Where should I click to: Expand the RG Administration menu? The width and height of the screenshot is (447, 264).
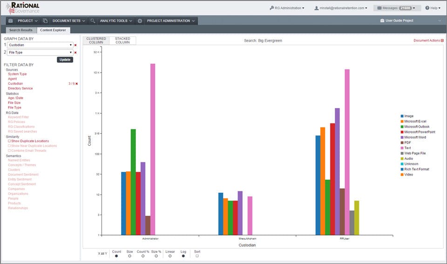(287, 8)
